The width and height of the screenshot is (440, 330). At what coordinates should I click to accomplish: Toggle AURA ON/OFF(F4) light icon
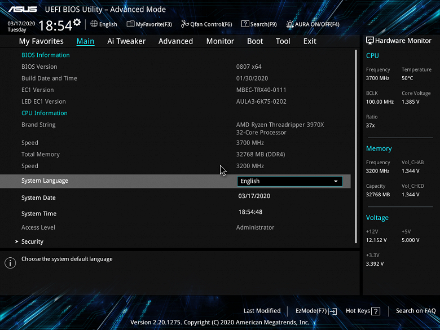coord(290,24)
